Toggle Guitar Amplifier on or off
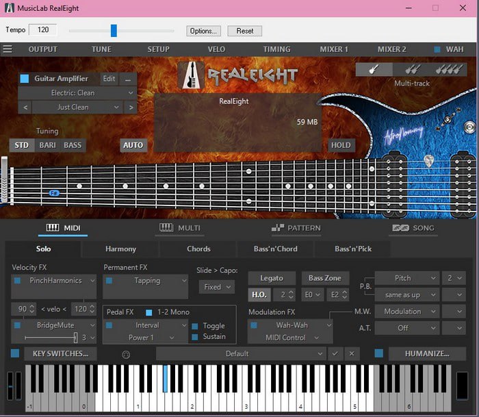This screenshot has width=479, height=417. pyautogui.click(x=25, y=79)
